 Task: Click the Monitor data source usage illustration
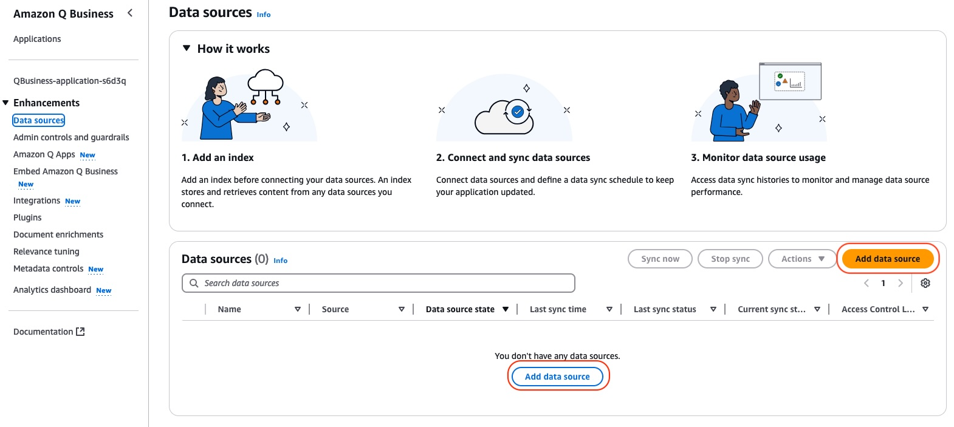click(760, 101)
